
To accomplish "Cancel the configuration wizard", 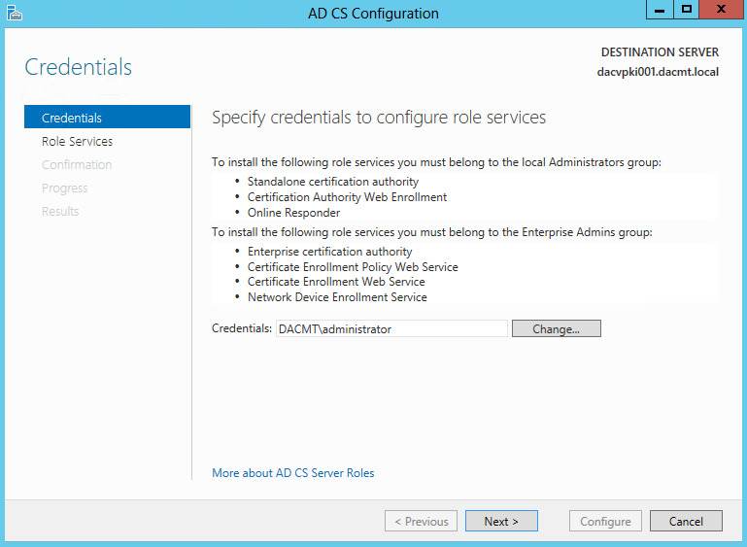I will (686, 522).
